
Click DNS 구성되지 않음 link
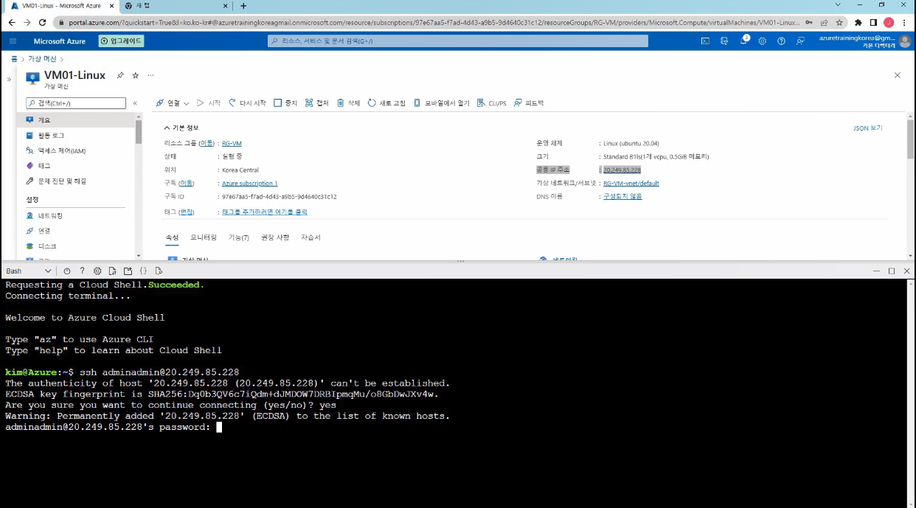pyautogui.click(x=622, y=196)
